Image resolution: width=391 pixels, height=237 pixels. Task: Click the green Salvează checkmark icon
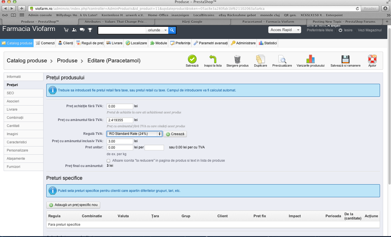[x=192, y=59]
